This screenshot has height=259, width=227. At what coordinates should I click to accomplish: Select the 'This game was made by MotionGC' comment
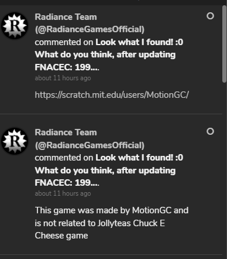tap(112, 223)
